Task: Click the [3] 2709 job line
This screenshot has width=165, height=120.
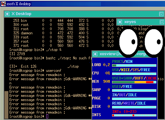Action: 17,54
